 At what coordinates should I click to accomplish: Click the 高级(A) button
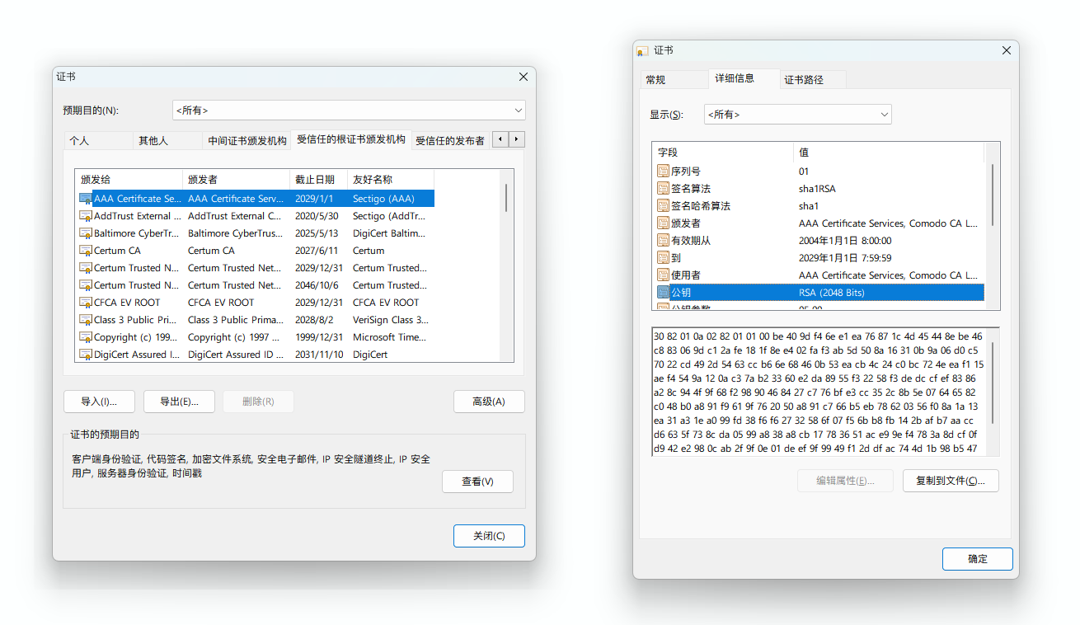tap(489, 402)
